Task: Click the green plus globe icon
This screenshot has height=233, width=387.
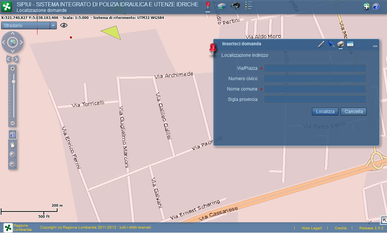Action: [367, 6]
